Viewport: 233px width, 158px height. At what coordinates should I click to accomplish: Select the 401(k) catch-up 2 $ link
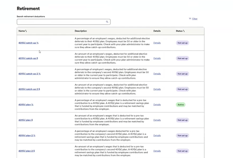pyautogui.click(x=29, y=89)
